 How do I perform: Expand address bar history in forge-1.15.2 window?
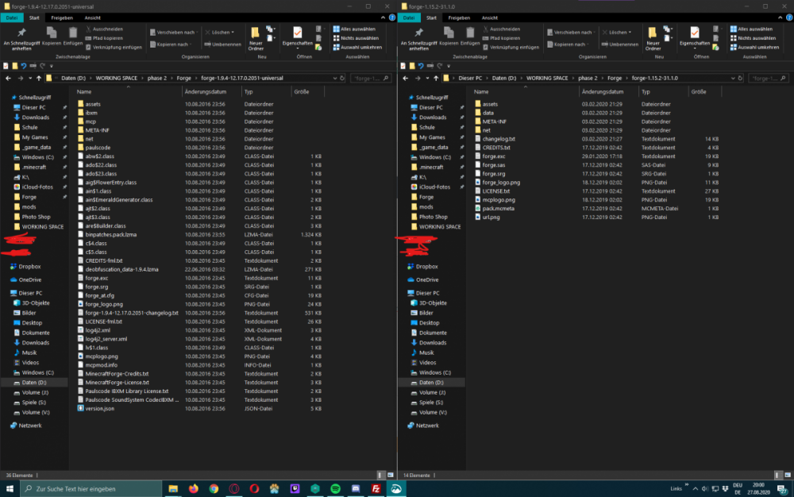(732, 79)
